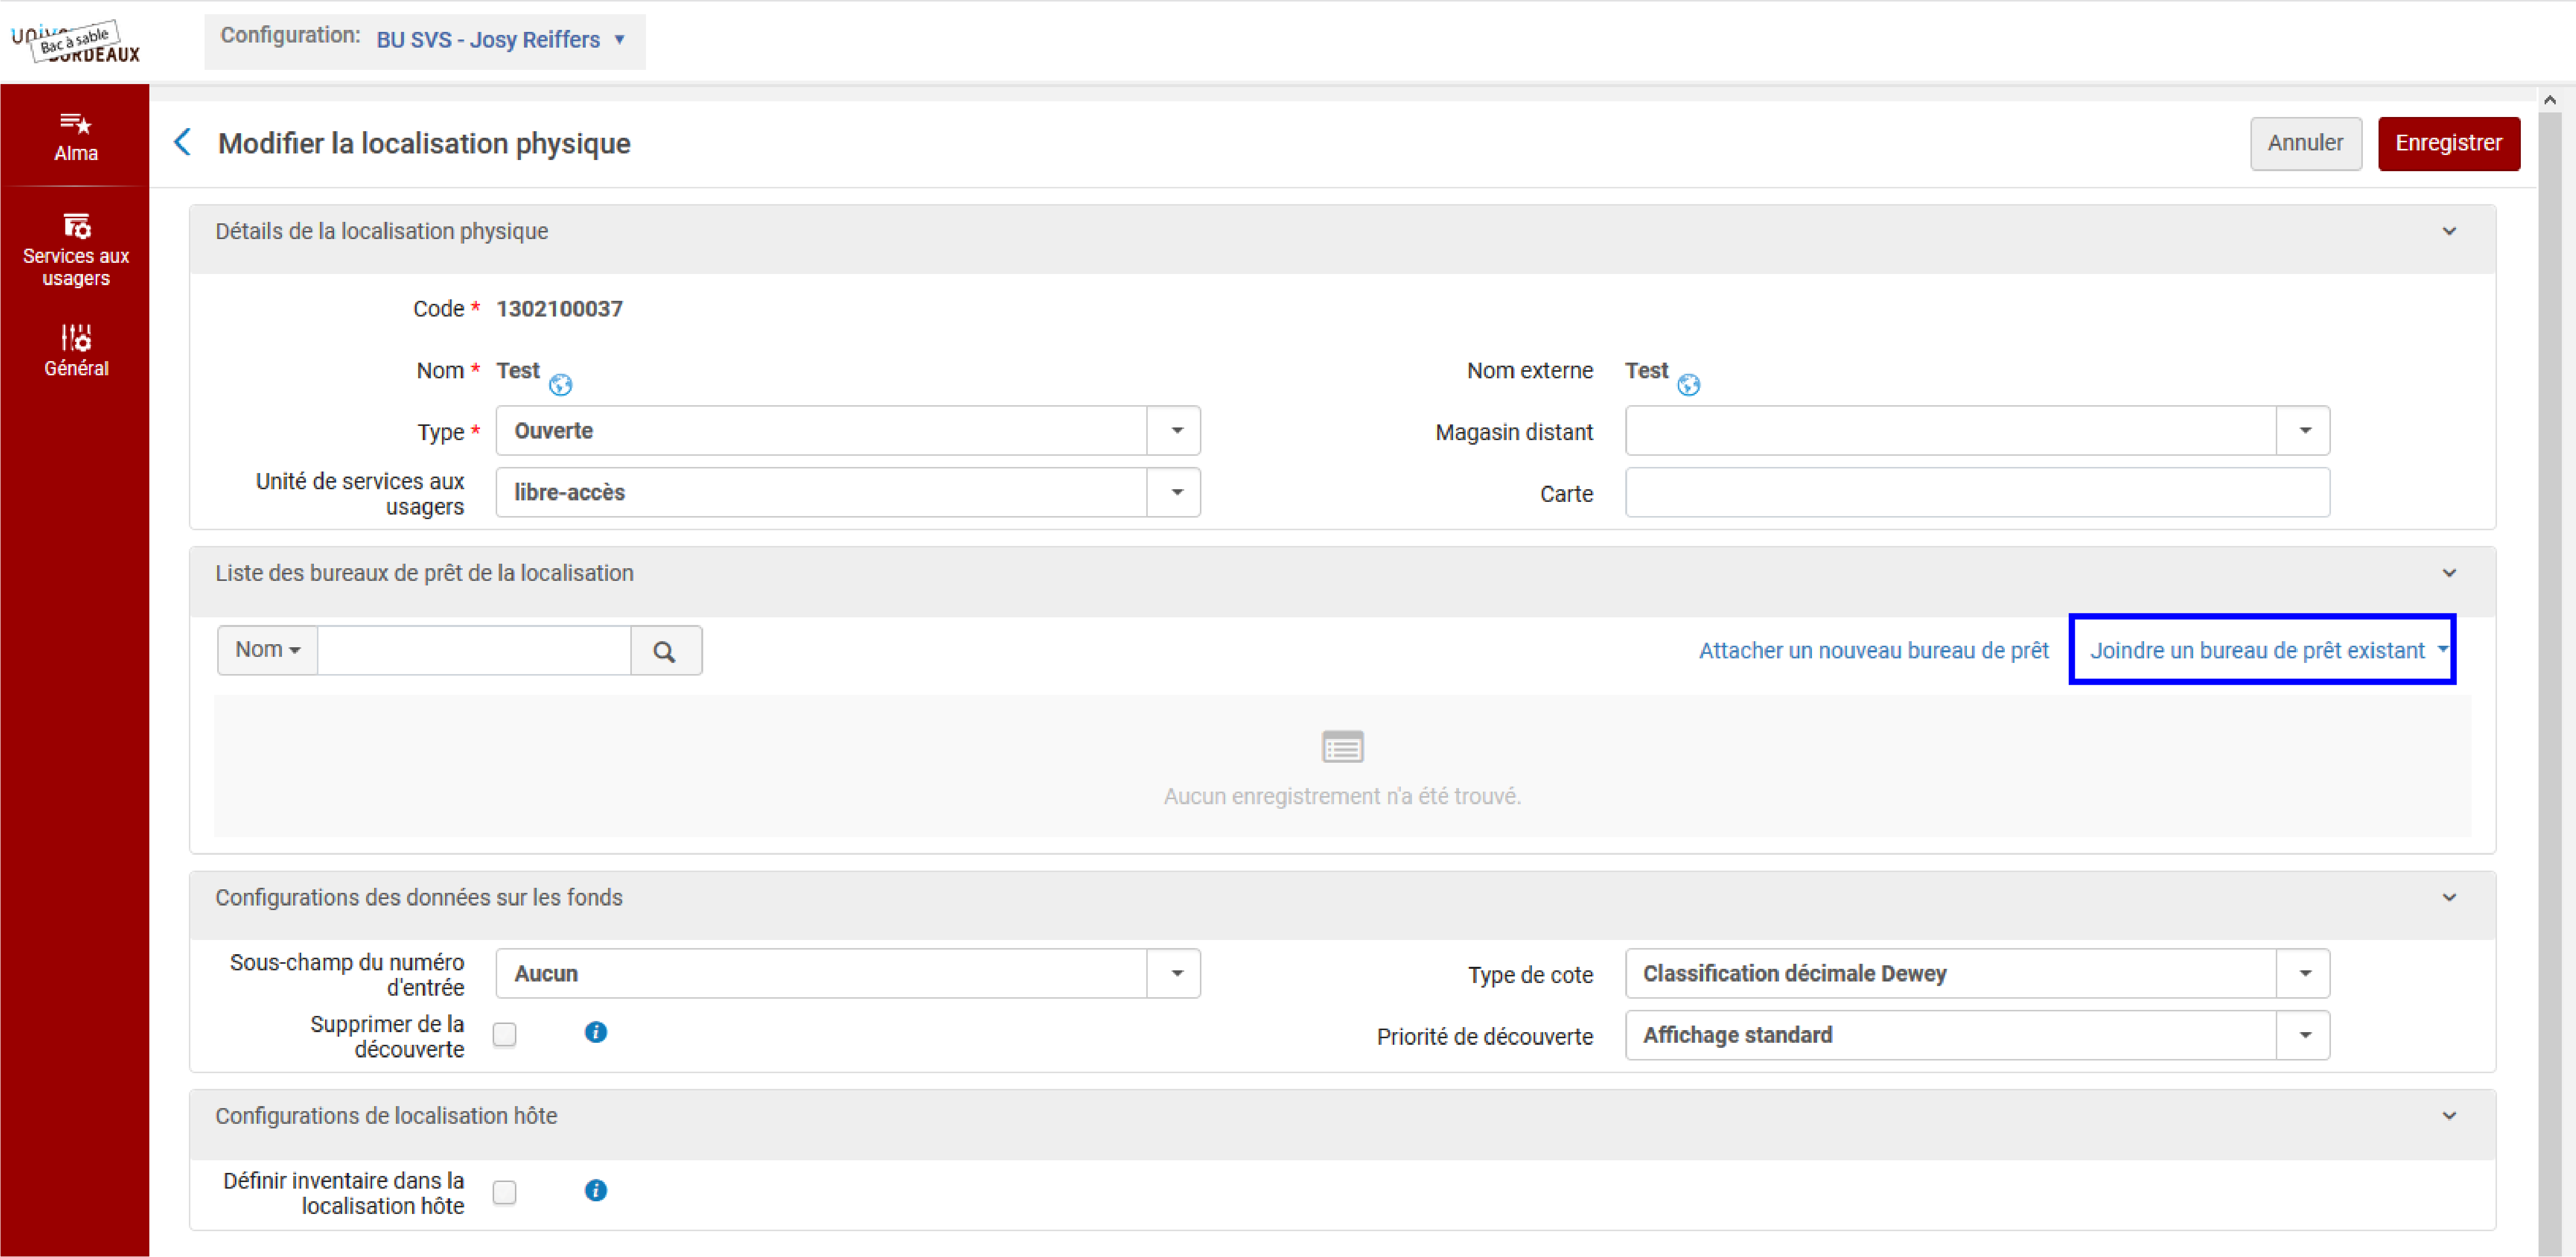Toggle Définir inventaire dans localisation hôte

[x=504, y=1192]
